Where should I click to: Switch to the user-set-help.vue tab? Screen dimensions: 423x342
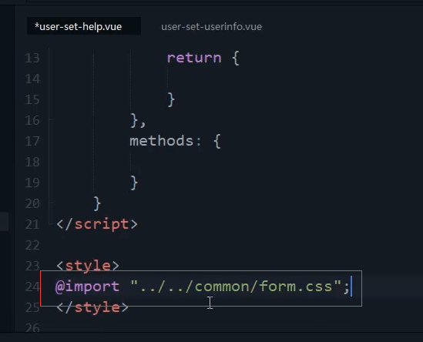pos(84,26)
